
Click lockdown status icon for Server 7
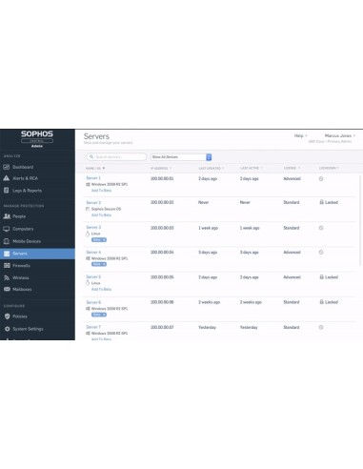pos(321,327)
